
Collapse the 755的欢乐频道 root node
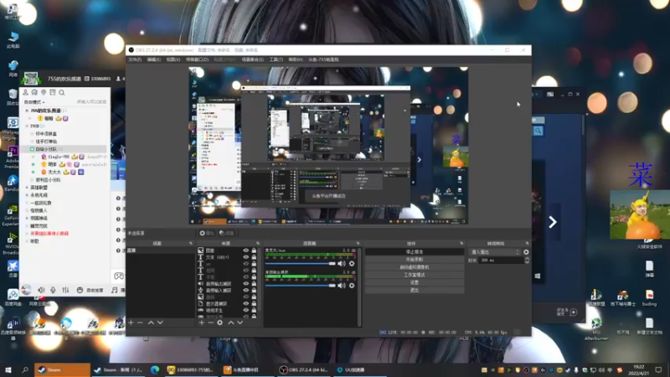pos(27,111)
